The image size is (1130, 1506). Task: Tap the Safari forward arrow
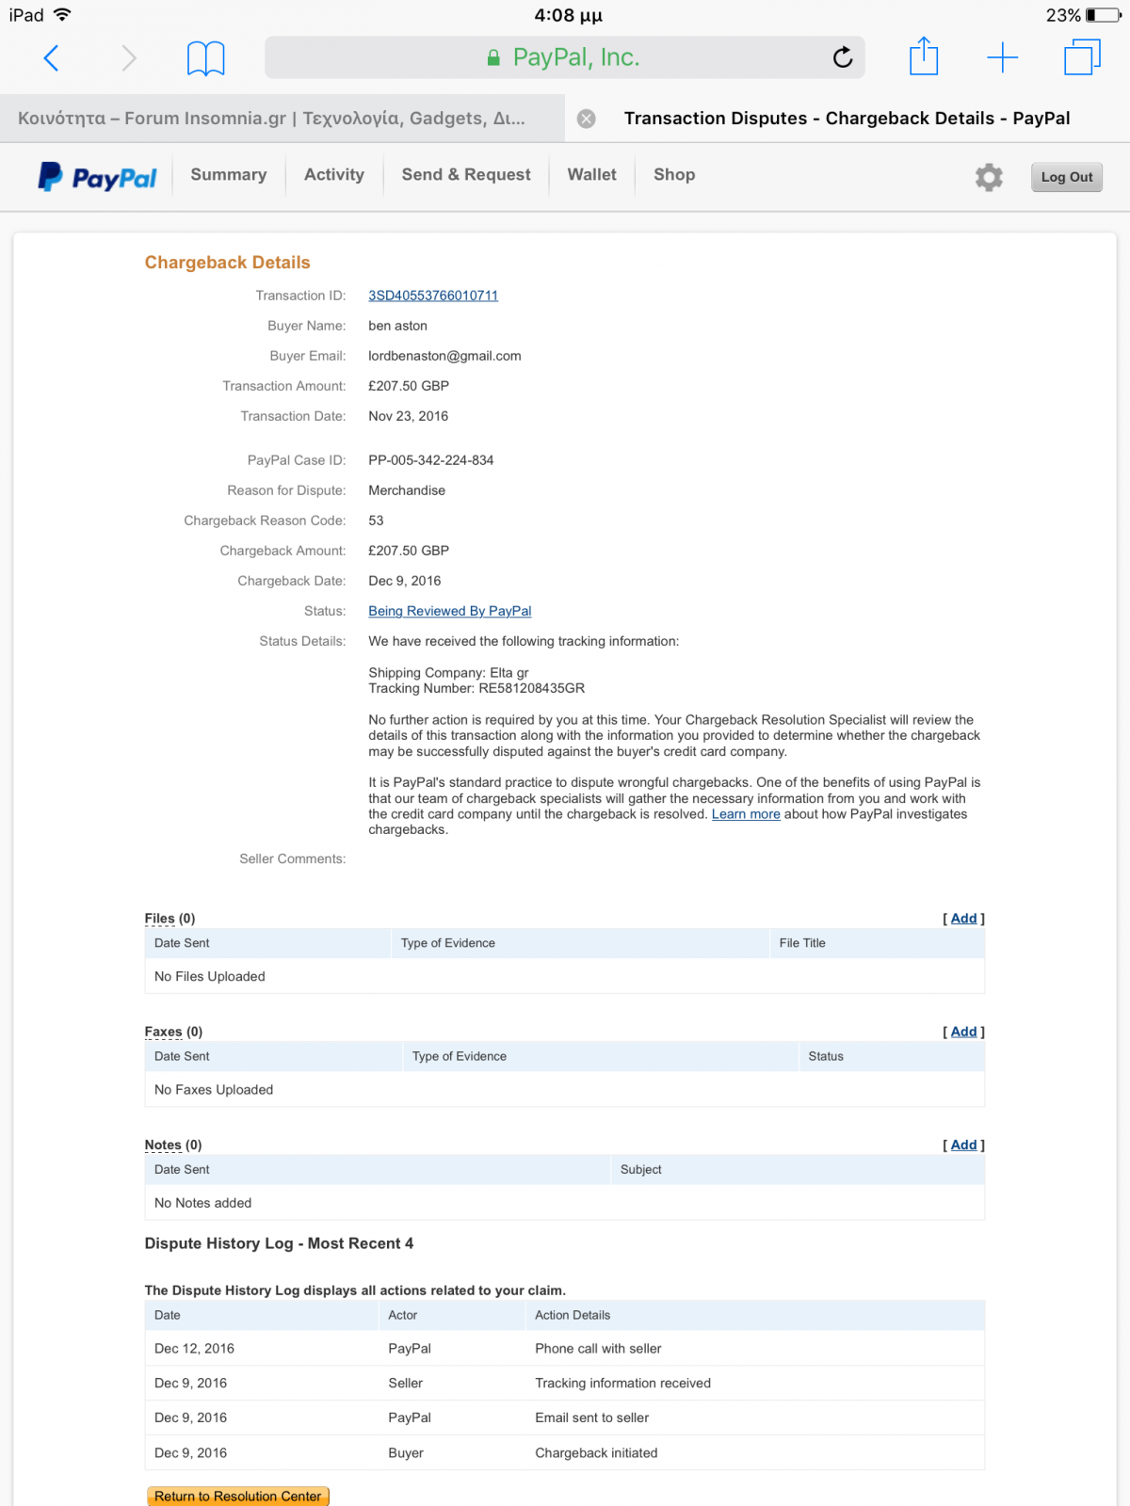click(x=129, y=58)
